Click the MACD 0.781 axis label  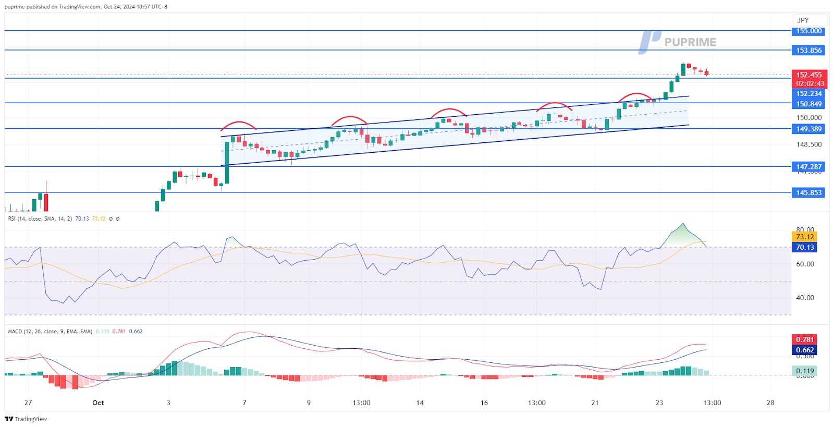pyautogui.click(x=805, y=340)
